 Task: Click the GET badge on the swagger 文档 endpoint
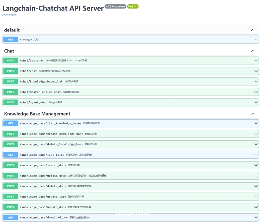10,39
